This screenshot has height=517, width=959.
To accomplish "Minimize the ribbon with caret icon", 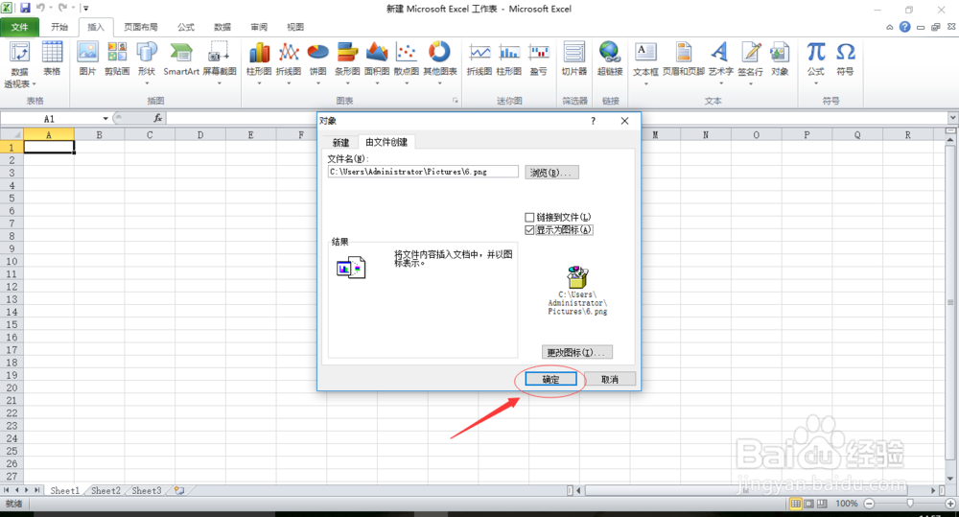I will pos(890,27).
